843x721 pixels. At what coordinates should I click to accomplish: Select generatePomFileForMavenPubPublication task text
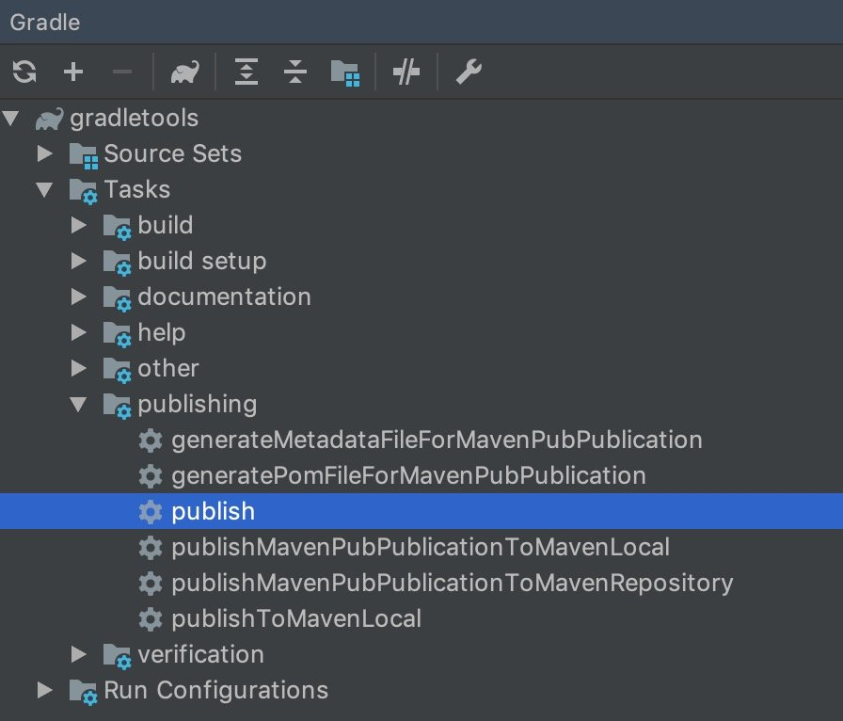pyautogui.click(x=408, y=476)
